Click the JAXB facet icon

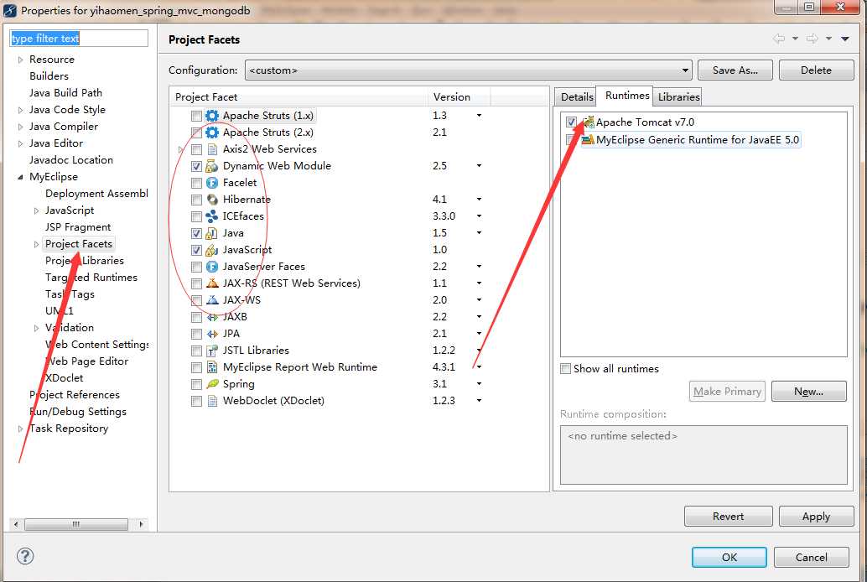(x=212, y=317)
